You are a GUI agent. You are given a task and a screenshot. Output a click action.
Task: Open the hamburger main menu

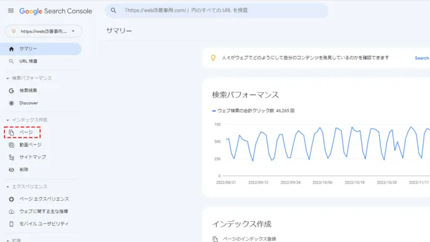10,10
